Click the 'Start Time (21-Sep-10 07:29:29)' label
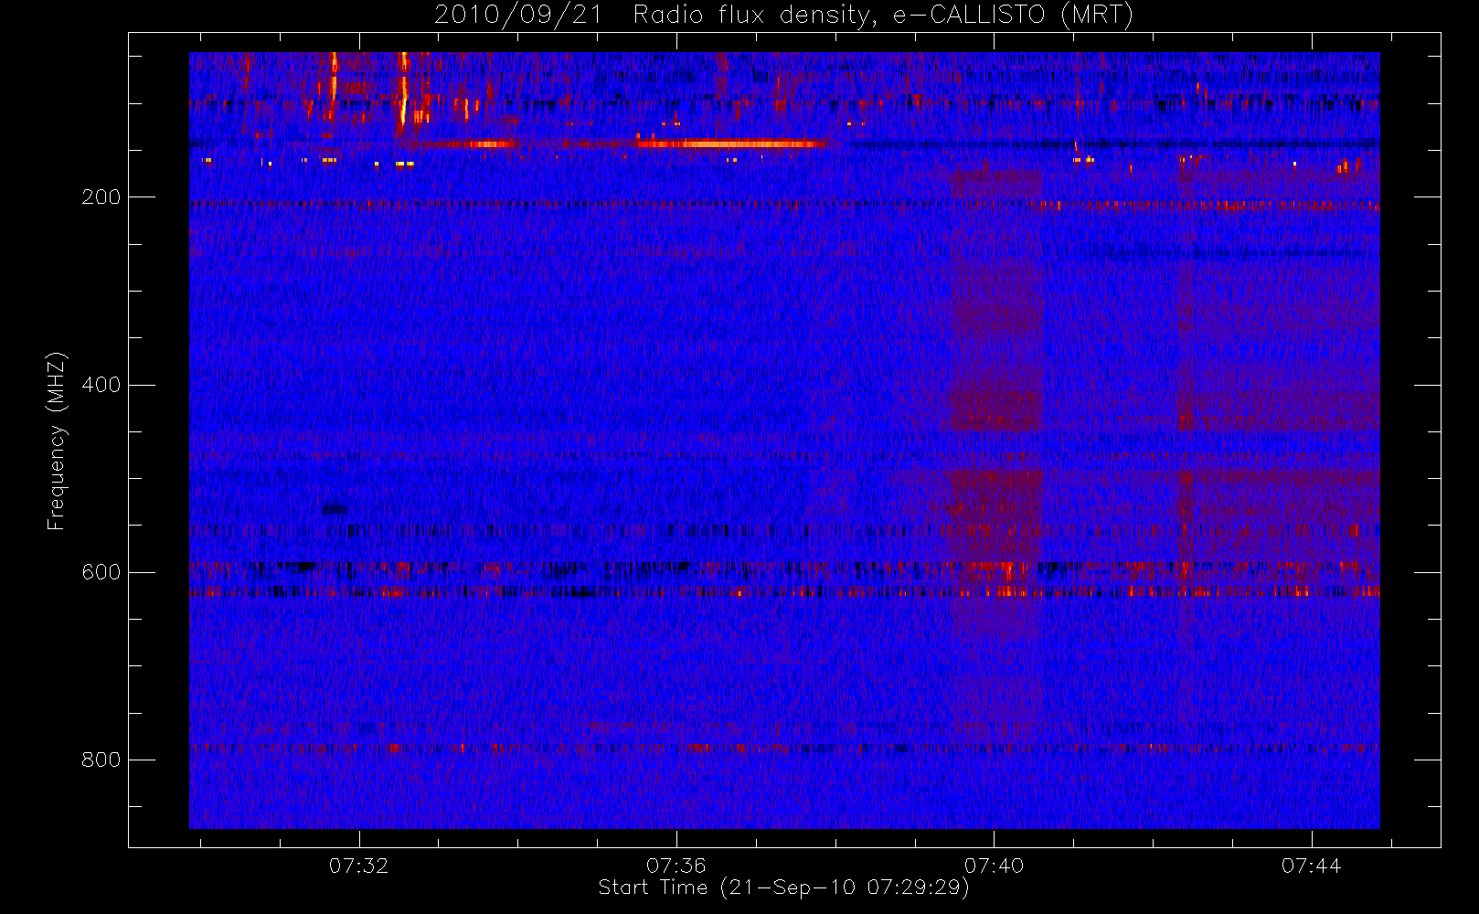Image resolution: width=1479 pixels, height=914 pixels. click(x=783, y=887)
